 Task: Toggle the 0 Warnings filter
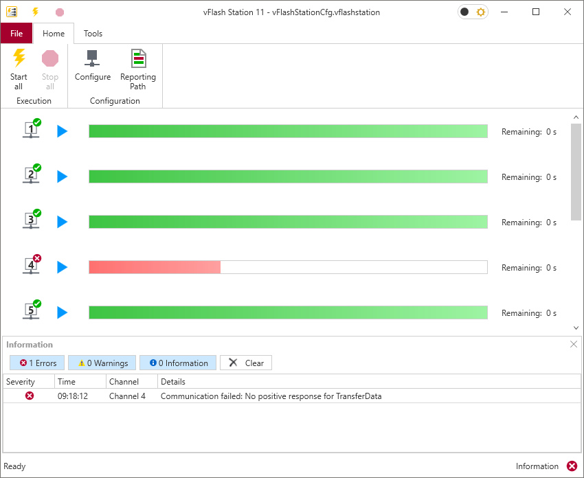point(102,363)
